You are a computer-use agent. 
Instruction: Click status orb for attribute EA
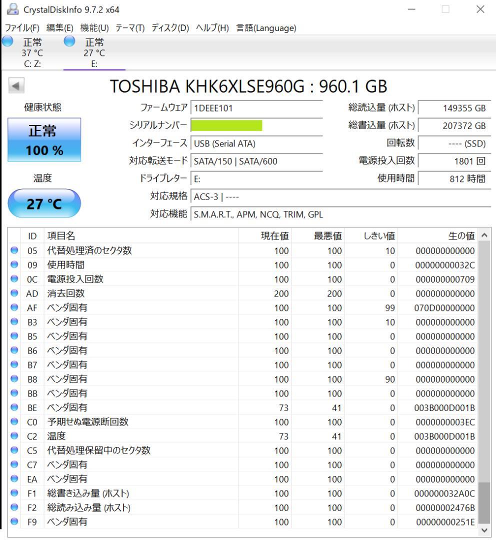coord(14,478)
